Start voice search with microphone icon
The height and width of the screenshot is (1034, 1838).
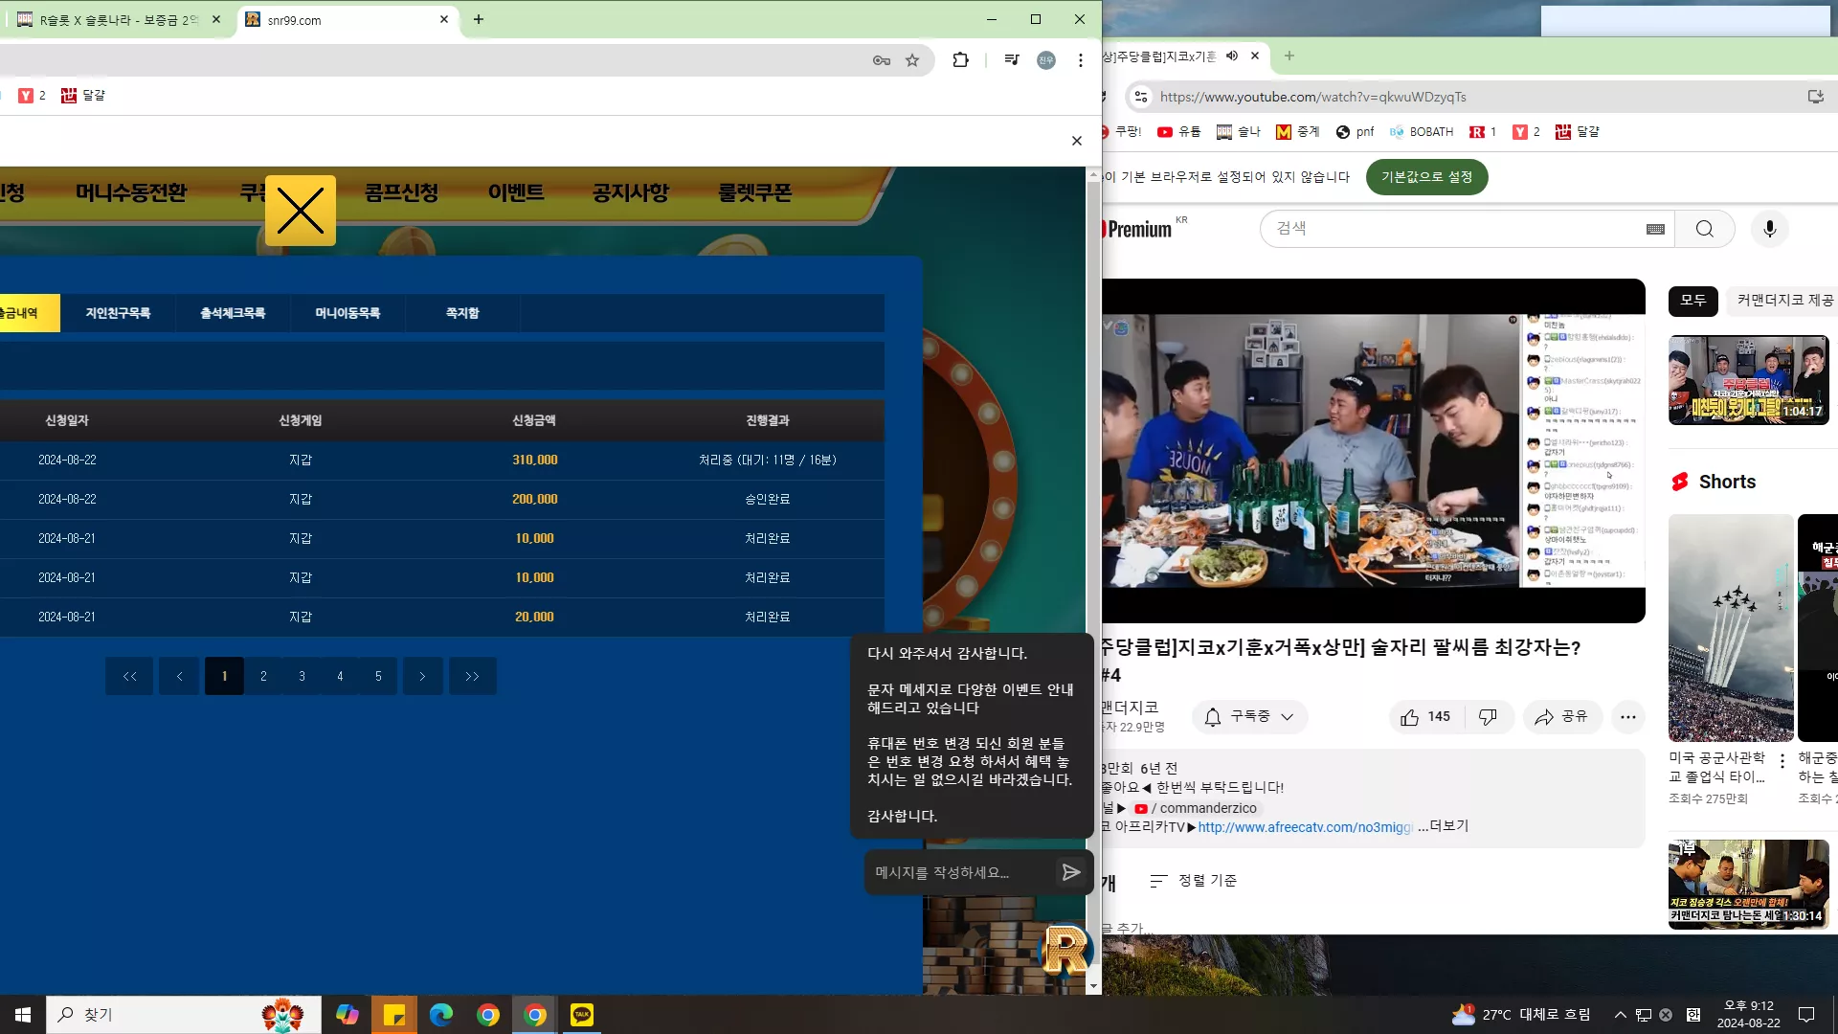click(1770, 229)
